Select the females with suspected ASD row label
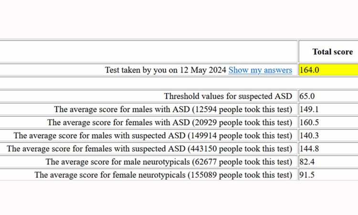Screen dimensions: 358x215 pos(149,149)
